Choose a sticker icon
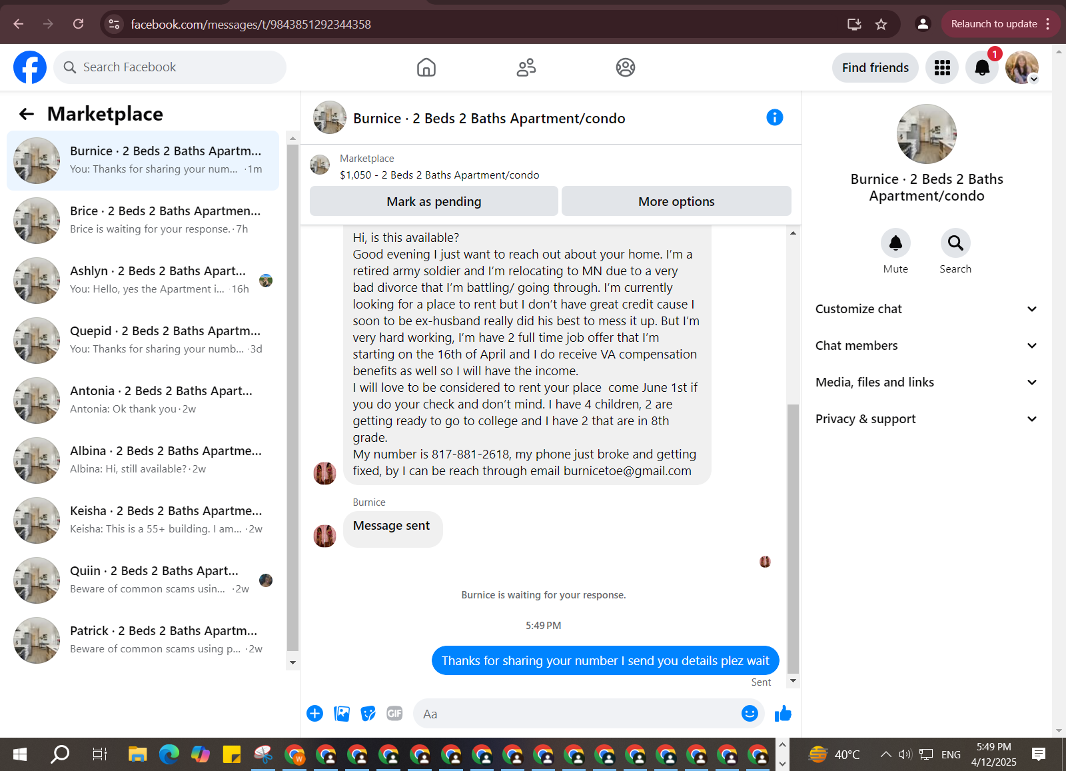Image resolution: width=1066 pixels, height=771 pixels. [x=368, y=714]
